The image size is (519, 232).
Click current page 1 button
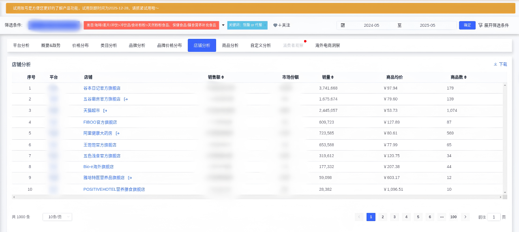pyautogui.click(x=371, y=217)
